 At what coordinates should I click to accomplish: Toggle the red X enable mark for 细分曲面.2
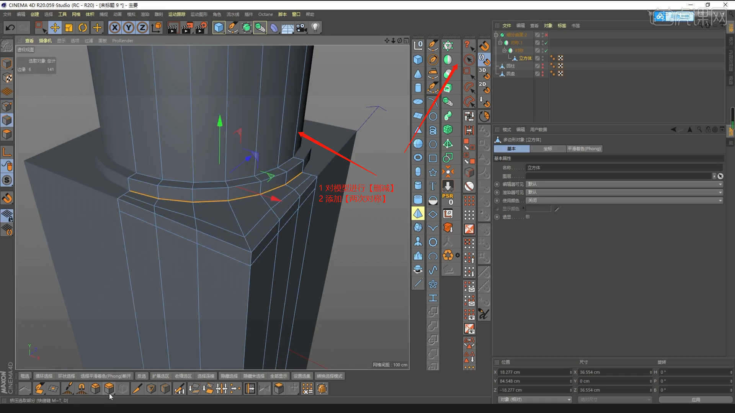click(546, 35)
